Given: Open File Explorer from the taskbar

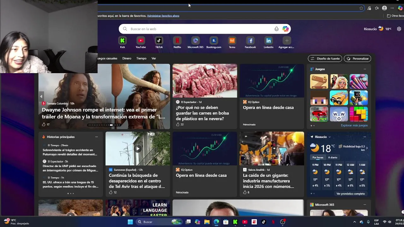Looking at the screenshot, I should pos(207,222).
